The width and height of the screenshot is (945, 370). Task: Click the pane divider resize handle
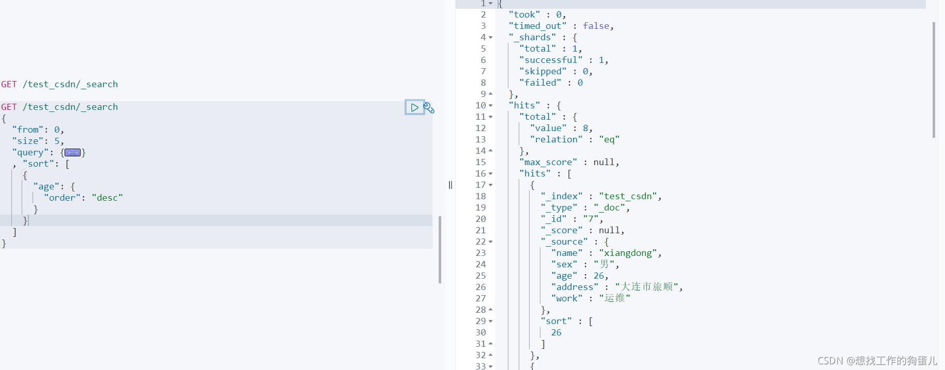coord(451,185)
